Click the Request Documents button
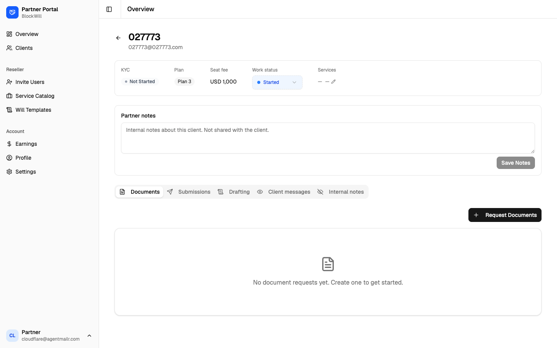Viewport: 557px width, 348px height. click(x=505, y=215)
